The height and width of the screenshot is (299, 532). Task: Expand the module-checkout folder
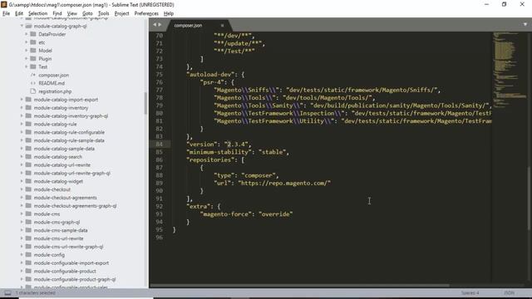pos(22,189)
